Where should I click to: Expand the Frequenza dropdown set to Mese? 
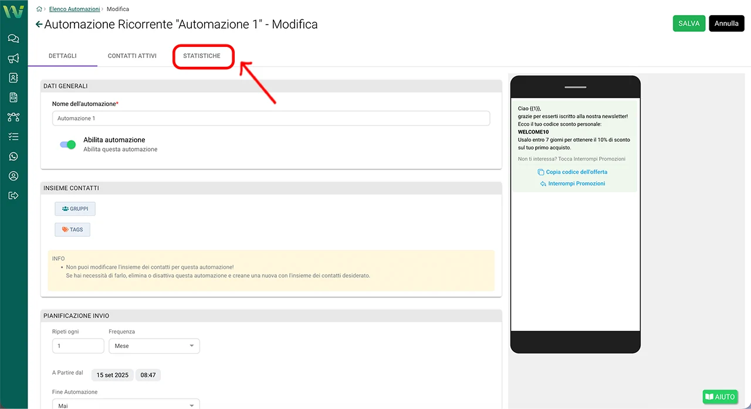click(154, 346)
